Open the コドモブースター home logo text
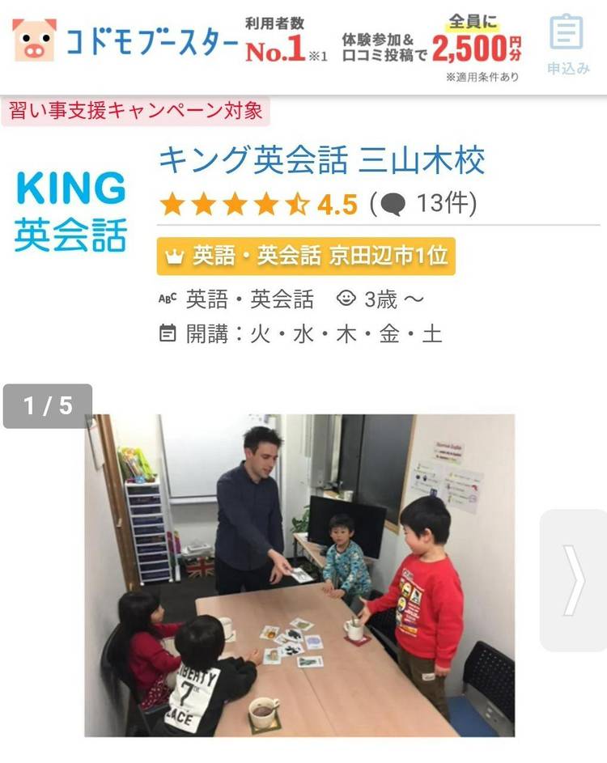Screen dimensions: 607x763 click(151, 42)
